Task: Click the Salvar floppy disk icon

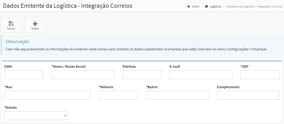Action: click(x=11, y=24)
